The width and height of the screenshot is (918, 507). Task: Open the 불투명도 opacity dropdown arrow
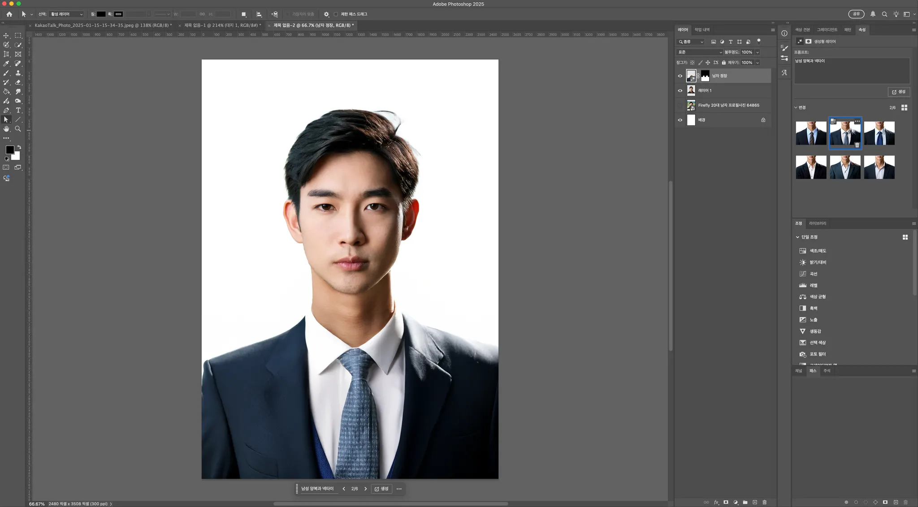pos(758,52)
